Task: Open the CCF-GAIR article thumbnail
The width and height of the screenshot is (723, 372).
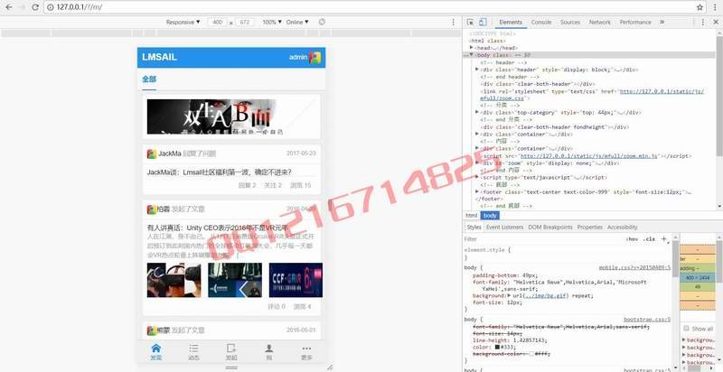Action: click(296, 280)
